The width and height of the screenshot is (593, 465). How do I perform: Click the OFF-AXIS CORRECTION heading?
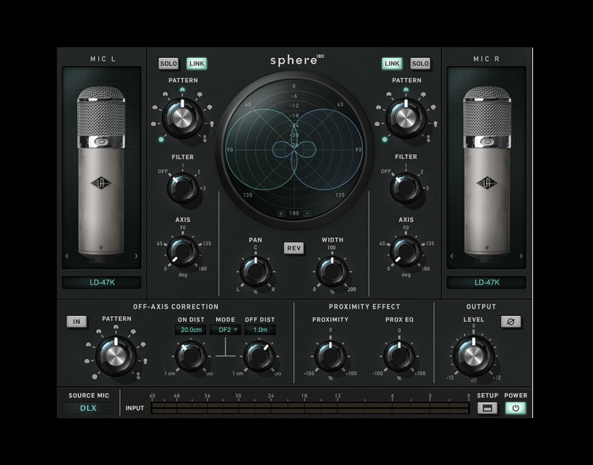click(x=176, y=307)
